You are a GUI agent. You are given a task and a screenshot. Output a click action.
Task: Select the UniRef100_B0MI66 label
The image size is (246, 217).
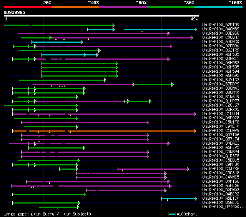(221, 182)
